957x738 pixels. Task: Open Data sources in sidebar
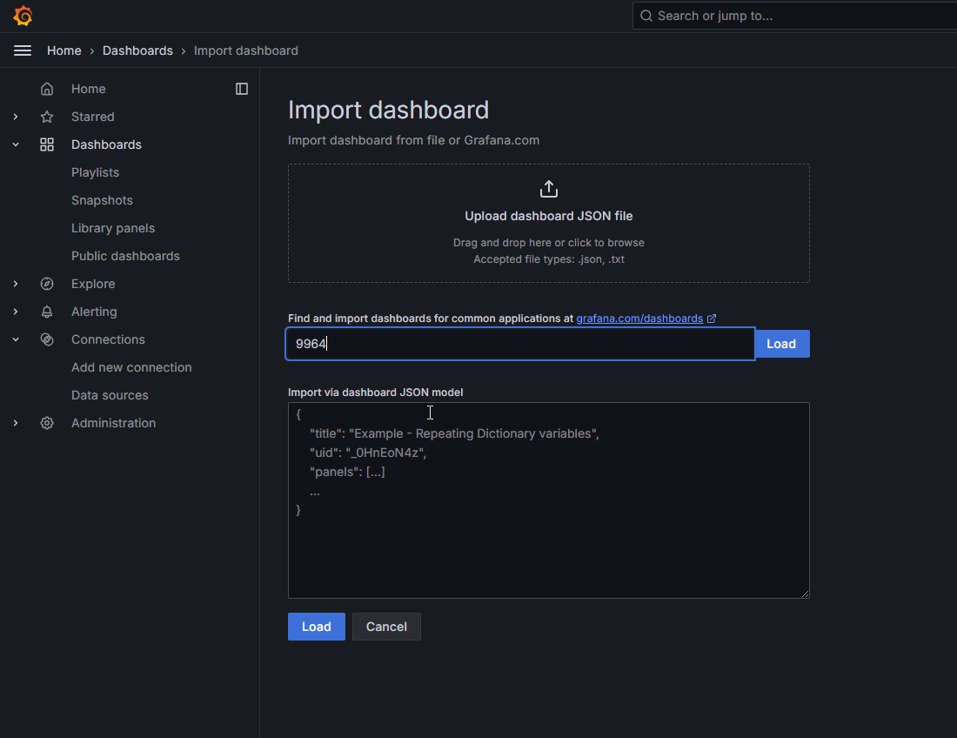pyautogui.click(x=110, y=395)
